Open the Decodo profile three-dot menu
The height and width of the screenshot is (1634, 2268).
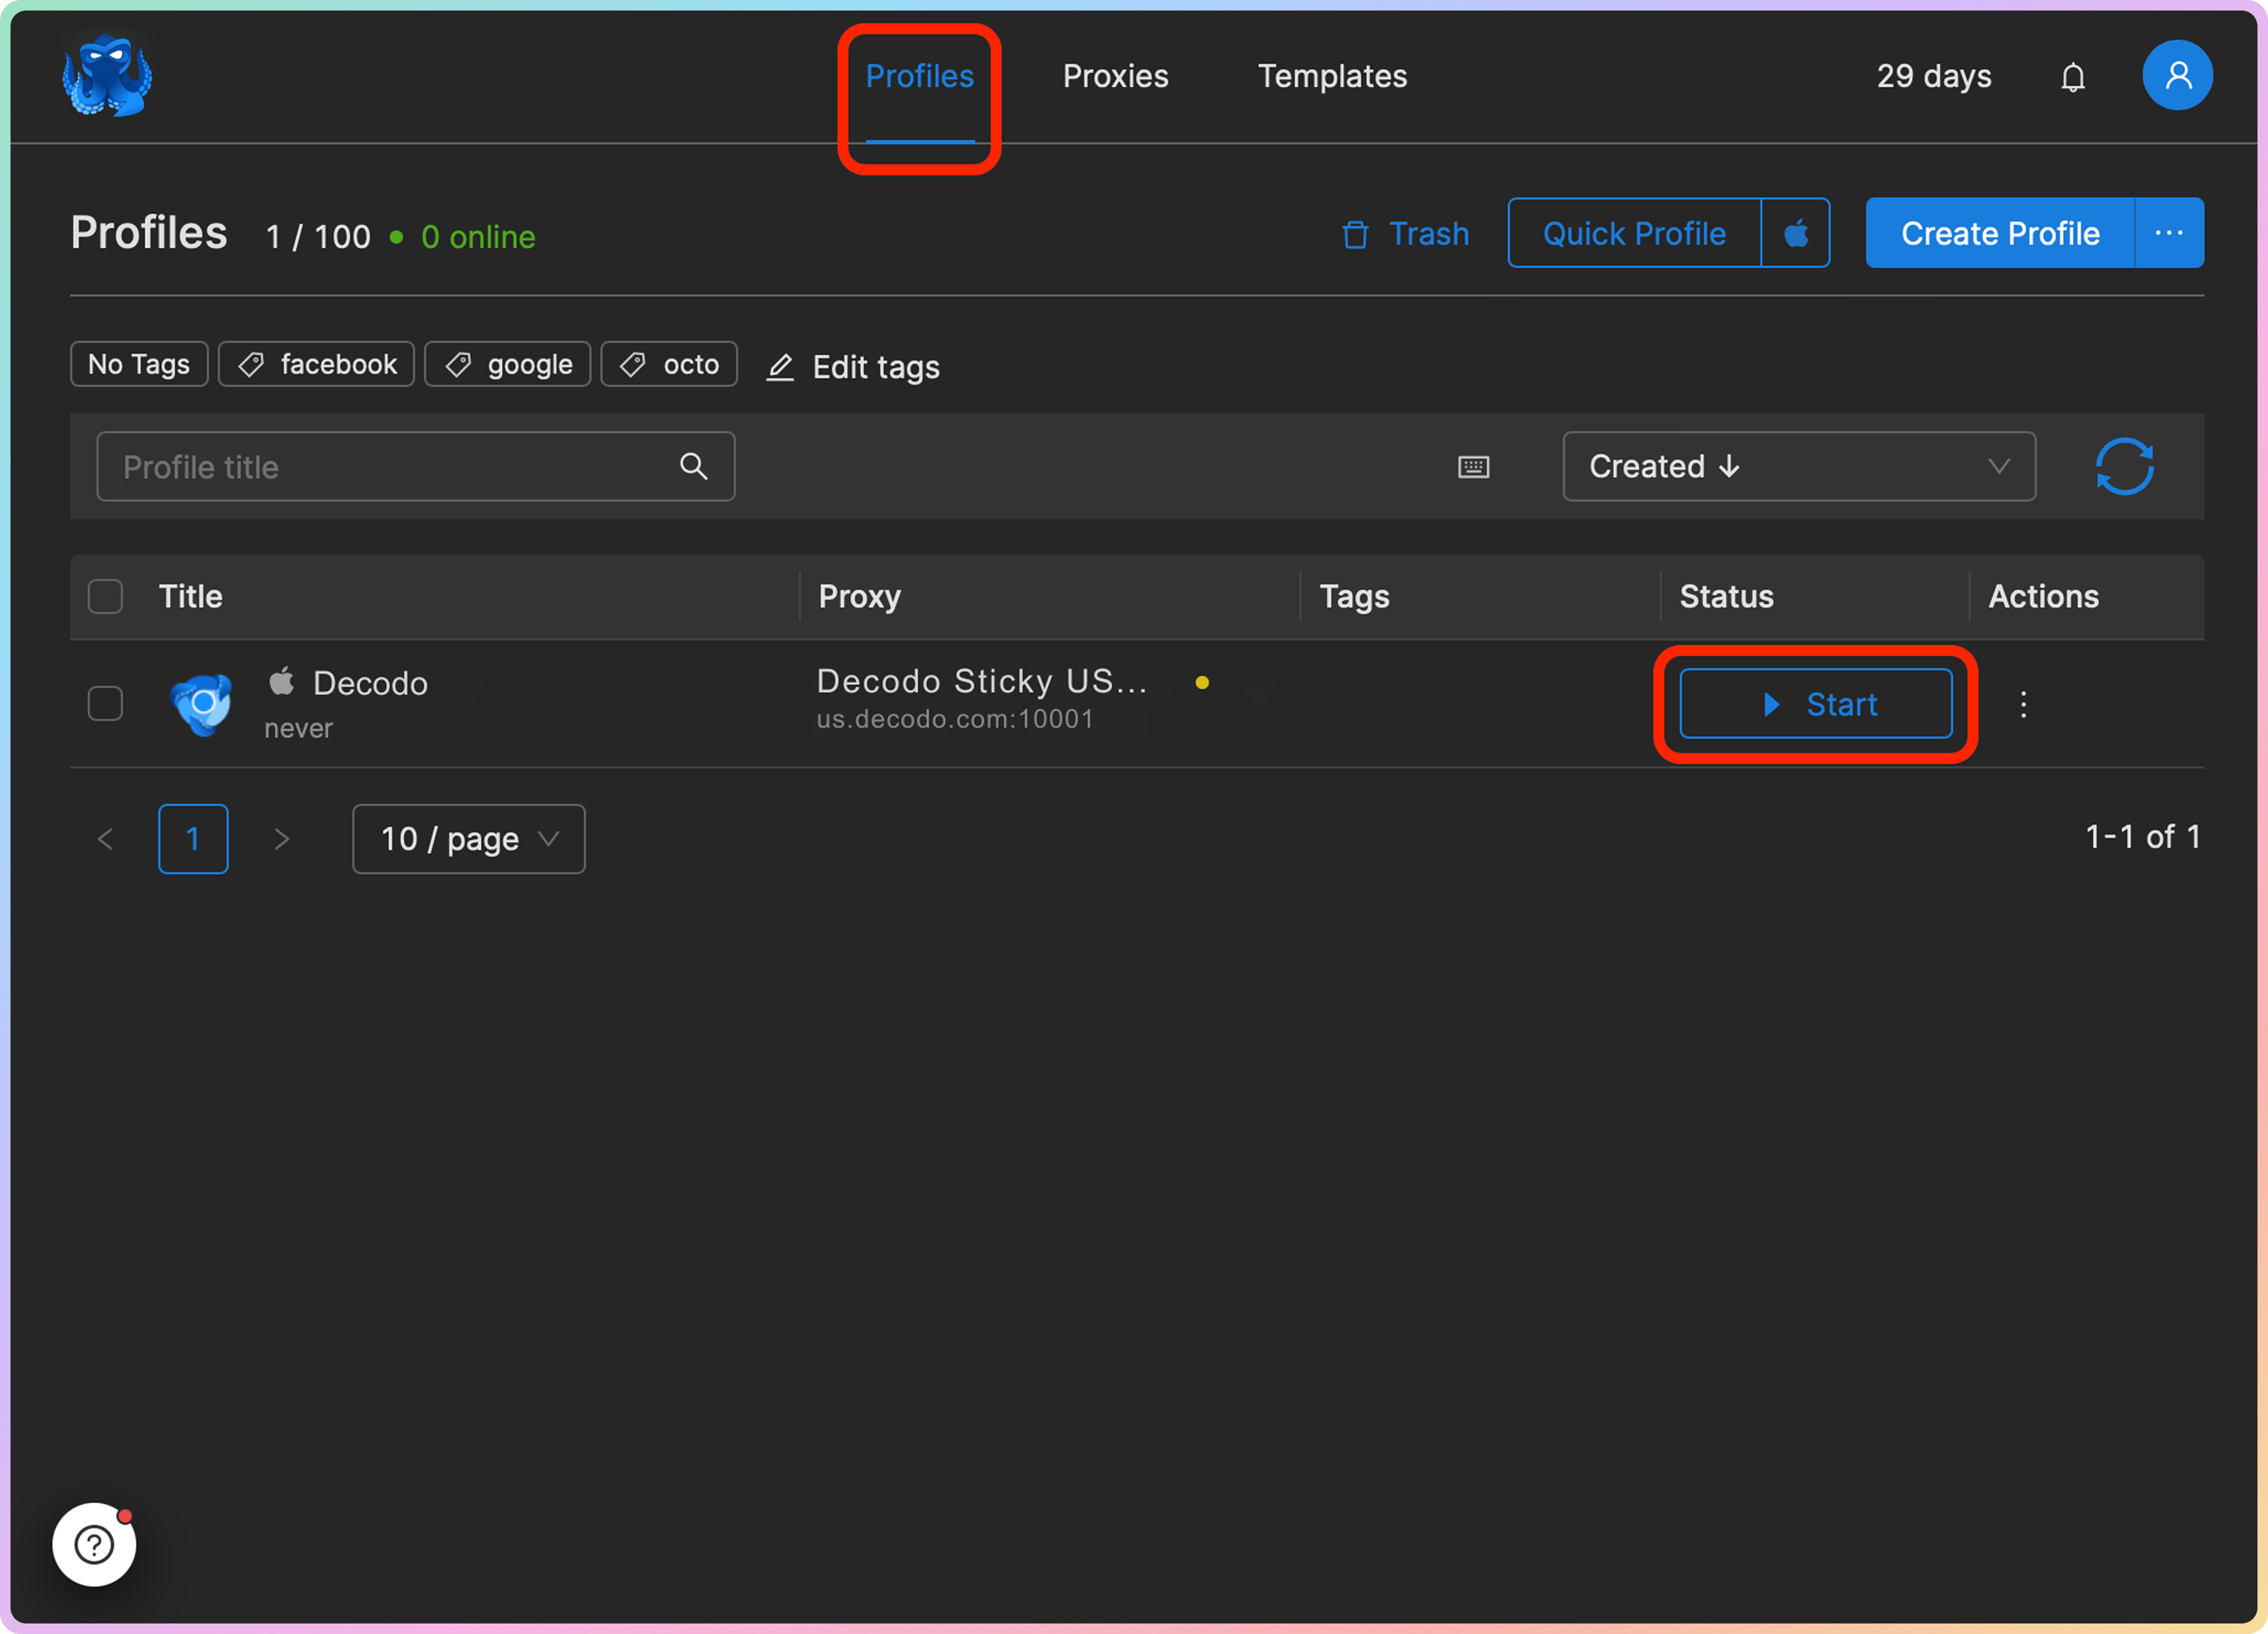pyautogui.click(x=2023, y=704)
